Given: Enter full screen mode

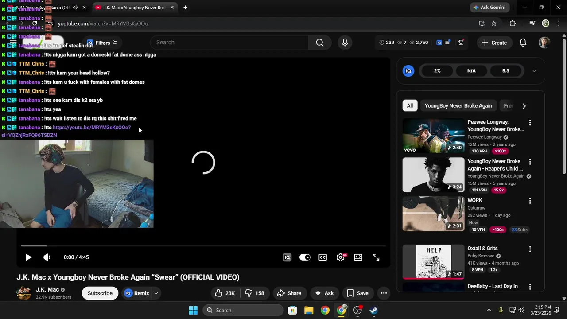Looking at the screenshot, I should [376, 257].
